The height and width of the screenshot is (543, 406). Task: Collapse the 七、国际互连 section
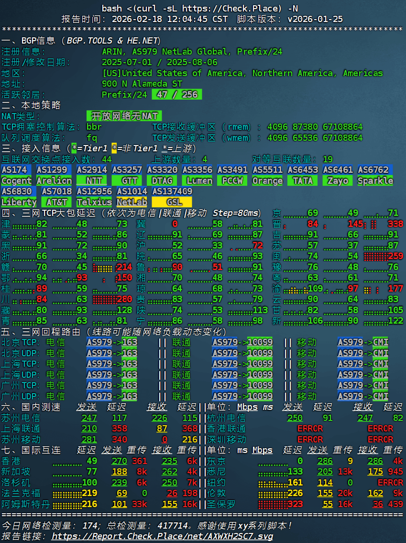point(29,450)
